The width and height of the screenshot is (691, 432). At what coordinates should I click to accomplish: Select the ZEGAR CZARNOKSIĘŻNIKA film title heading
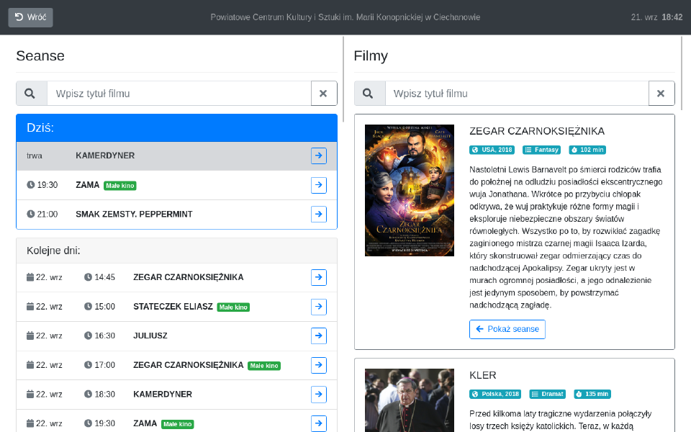[x=537, y=131]
